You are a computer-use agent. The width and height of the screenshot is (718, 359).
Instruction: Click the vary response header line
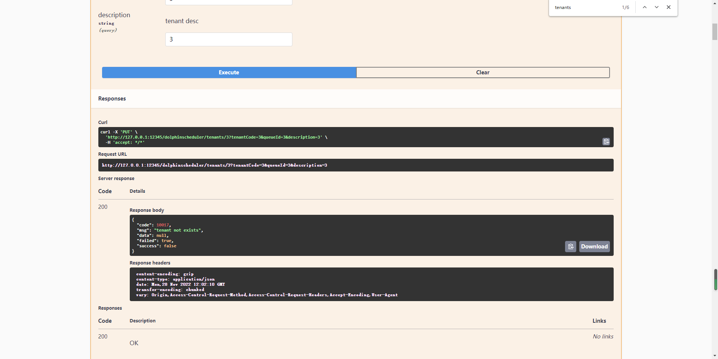pyautogui.click(x=267, y=295)
